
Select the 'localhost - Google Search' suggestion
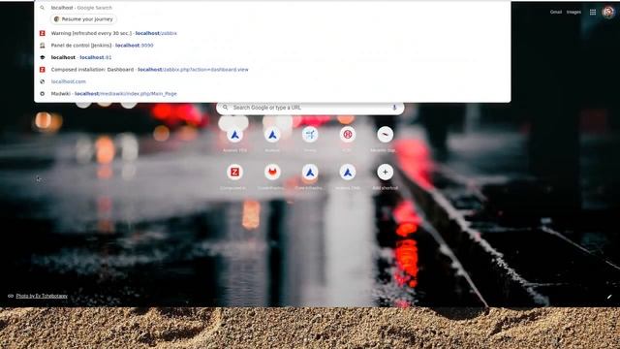tap(272, 8)
